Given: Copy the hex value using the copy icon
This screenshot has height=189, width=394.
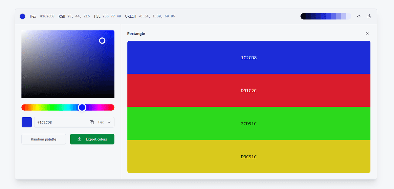Looking at the screenshot, I should coord(92,122).
